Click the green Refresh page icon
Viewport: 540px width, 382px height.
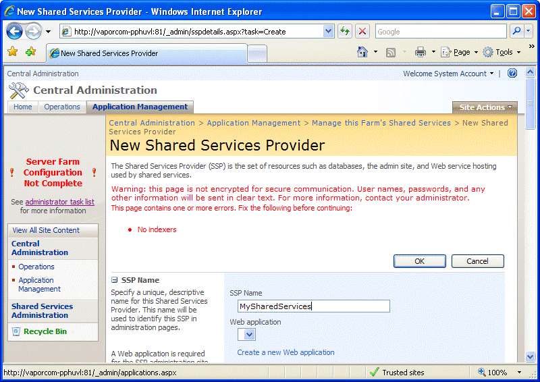(345, 32)
